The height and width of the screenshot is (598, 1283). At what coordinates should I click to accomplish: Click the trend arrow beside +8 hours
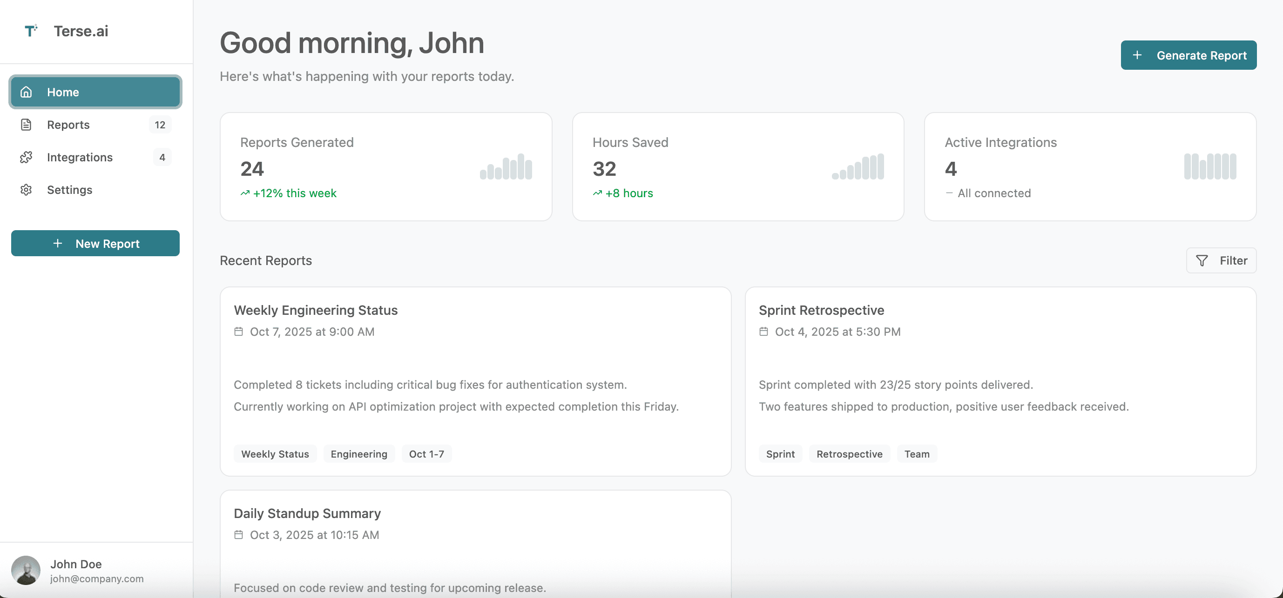point(597,193)
